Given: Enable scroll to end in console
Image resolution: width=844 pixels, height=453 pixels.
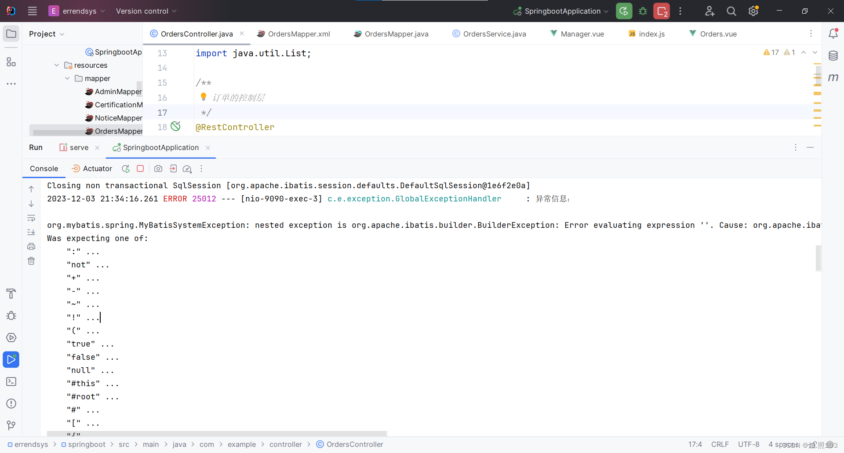Looking at the screenshot, I should pos(31,232).
